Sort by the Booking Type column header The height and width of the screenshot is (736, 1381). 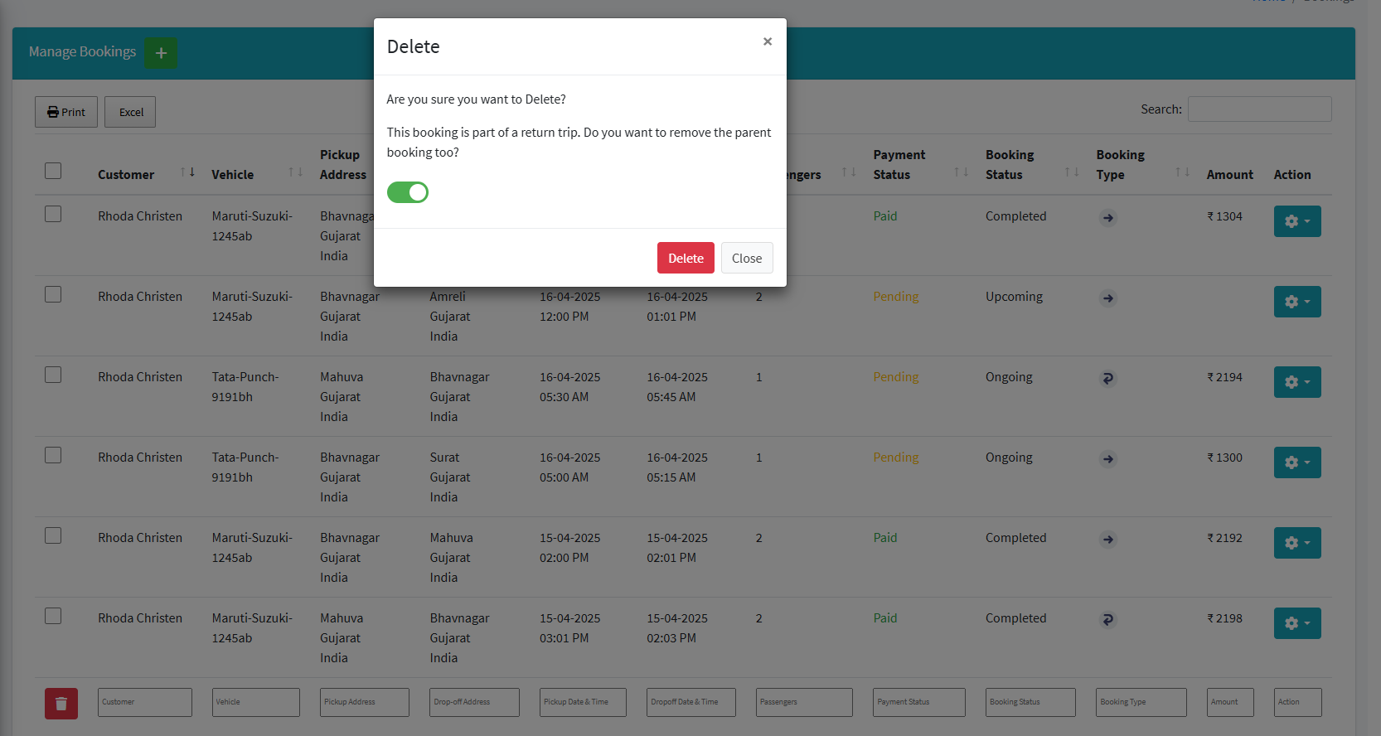coord(1120,165)
